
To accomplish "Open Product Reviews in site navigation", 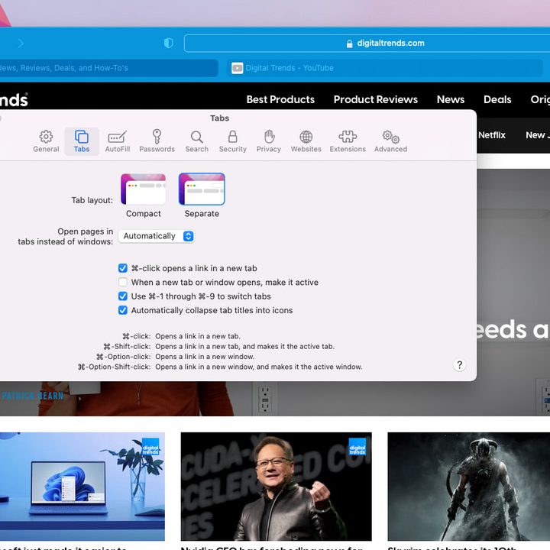I will pyautogui.click(x=376, y=99).
